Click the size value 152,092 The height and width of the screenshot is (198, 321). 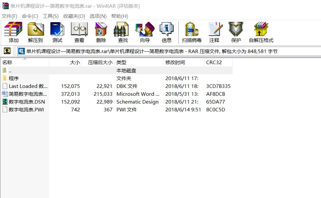[x=70, y=102]
